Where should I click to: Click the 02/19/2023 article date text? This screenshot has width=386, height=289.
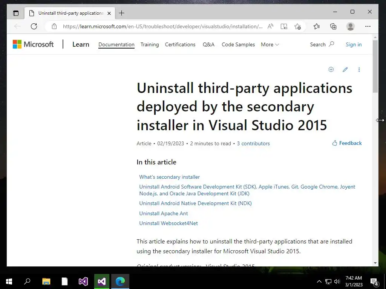(171, 143)
